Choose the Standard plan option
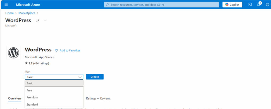 pyautogui.click(x=54, y=105)
